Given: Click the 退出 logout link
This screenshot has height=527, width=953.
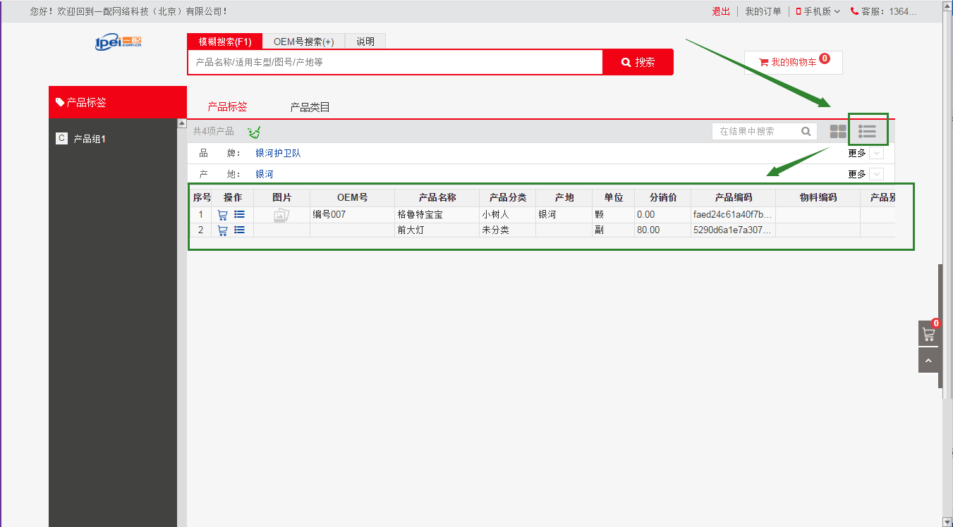Looking at the screenshot, I should pos(721,11).
